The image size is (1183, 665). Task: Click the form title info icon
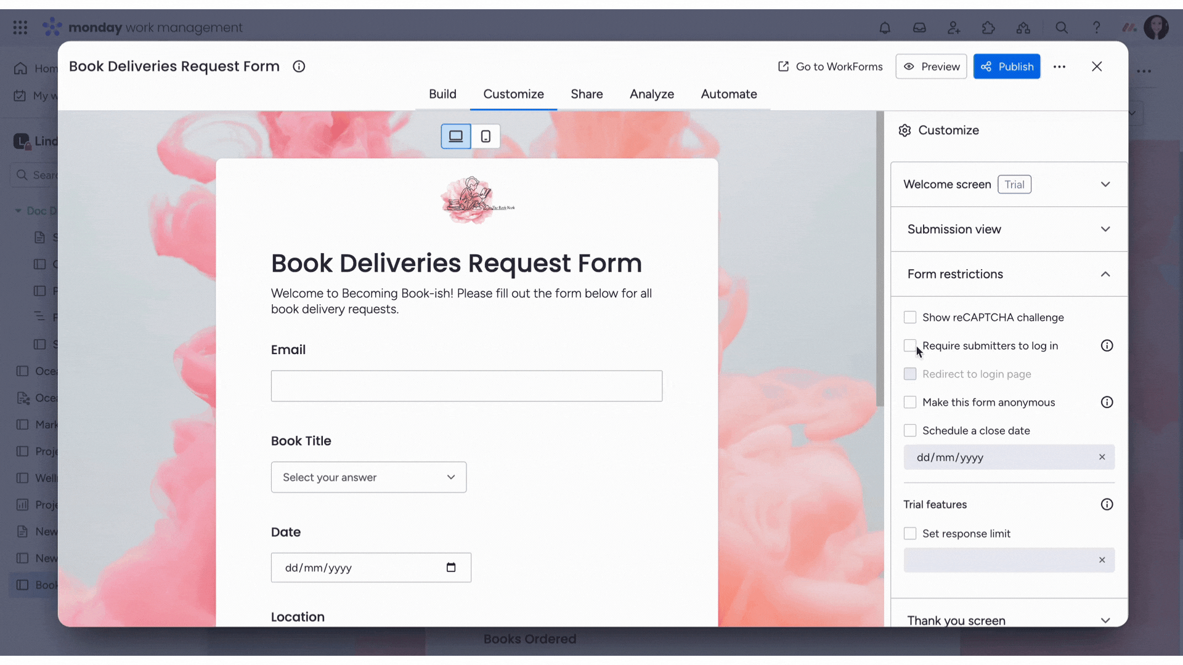(299, 66)
